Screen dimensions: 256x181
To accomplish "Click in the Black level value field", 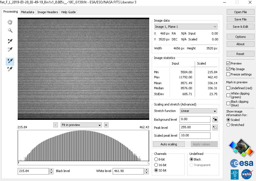I will point(33,171).
